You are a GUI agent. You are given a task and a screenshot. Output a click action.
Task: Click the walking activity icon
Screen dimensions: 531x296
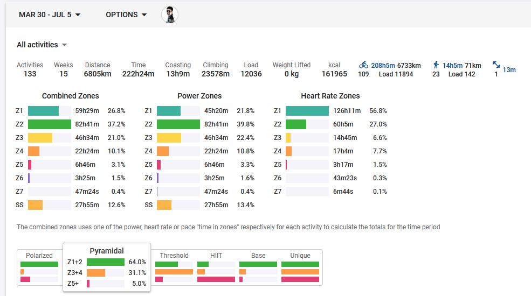tap(436, 65)
